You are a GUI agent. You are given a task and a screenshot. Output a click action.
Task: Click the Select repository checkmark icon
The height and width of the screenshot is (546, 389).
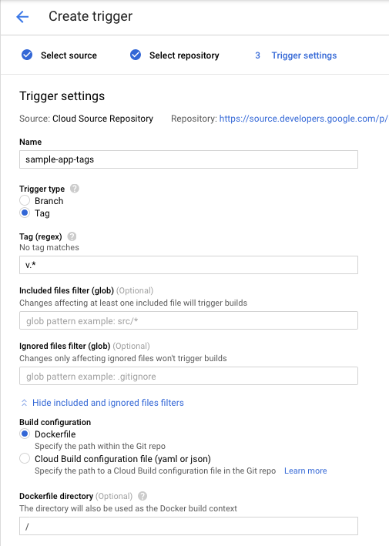coord(136,55)
